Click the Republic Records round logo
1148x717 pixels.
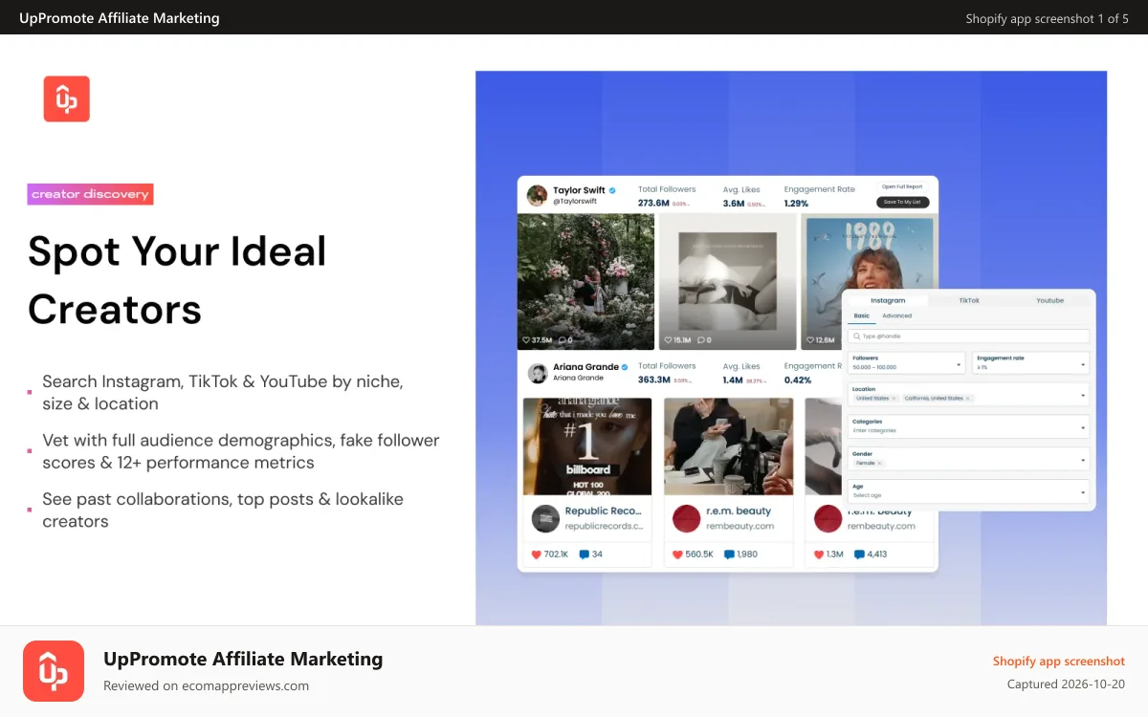(545, 518)
